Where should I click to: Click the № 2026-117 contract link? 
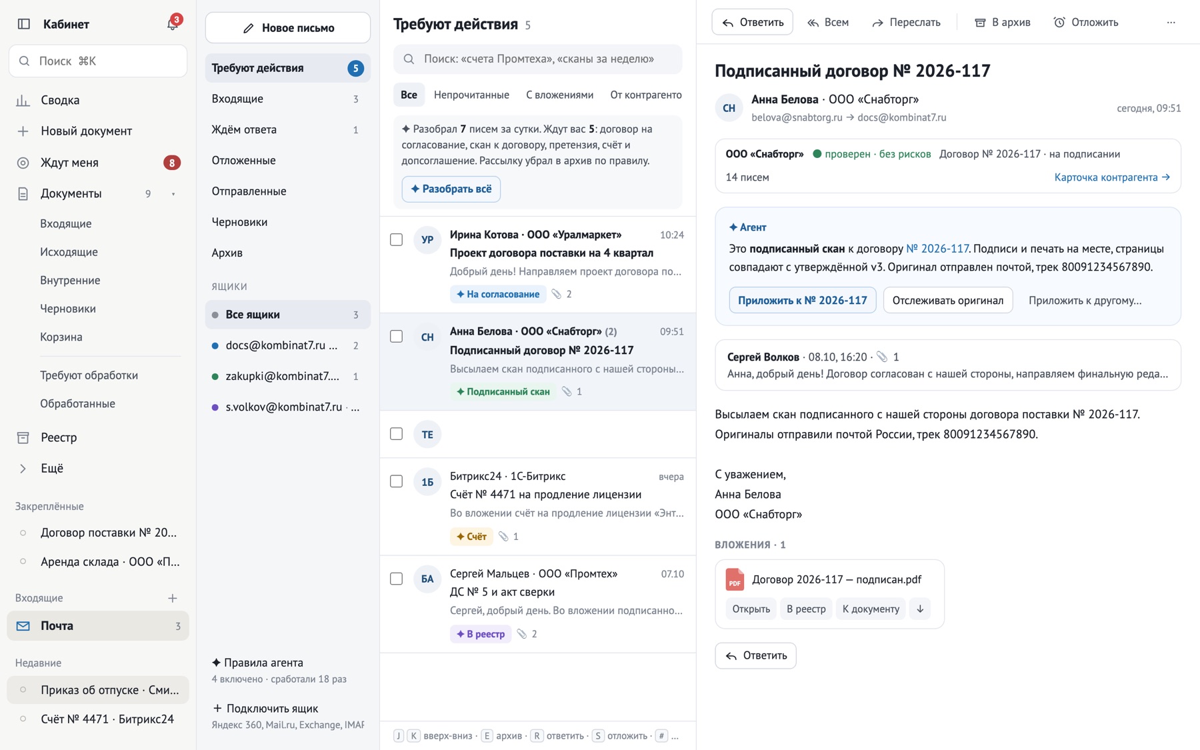tap(937, 249)
